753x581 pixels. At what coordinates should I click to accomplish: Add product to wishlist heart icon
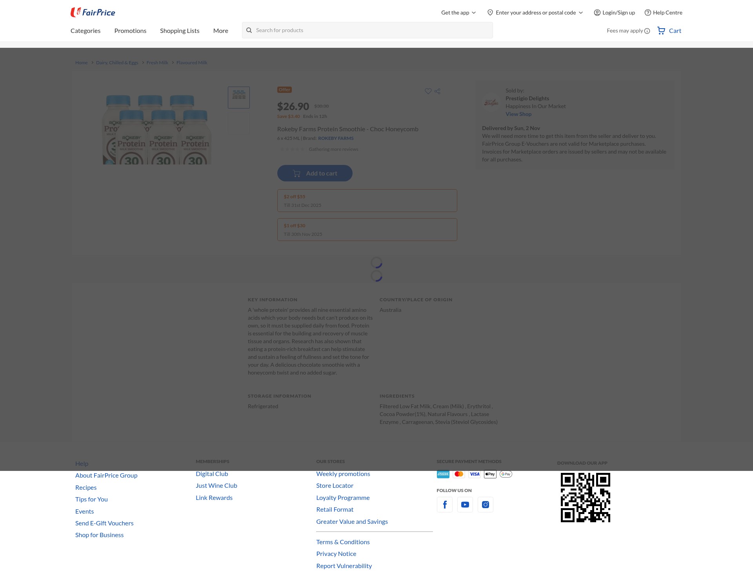pyautogui.click(x=428, y=91)
